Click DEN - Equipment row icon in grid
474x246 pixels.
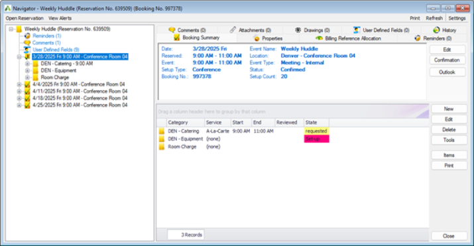tap(162, 139)
